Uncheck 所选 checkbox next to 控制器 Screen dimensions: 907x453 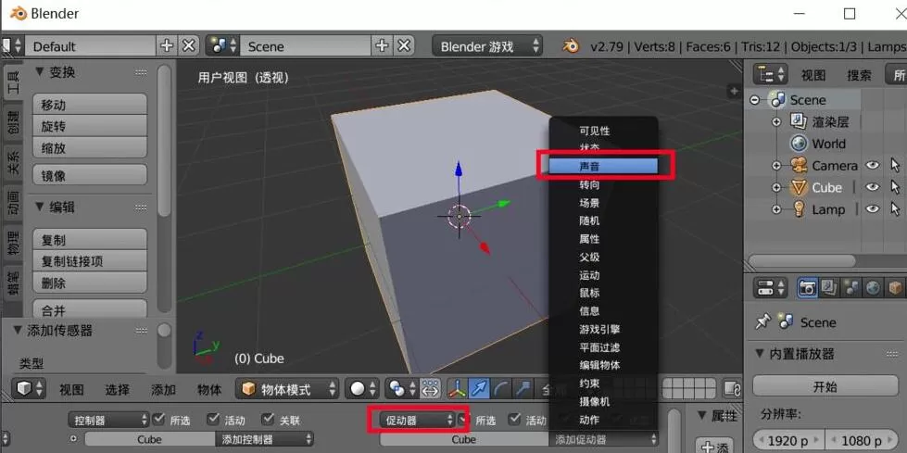pos(159,420)
